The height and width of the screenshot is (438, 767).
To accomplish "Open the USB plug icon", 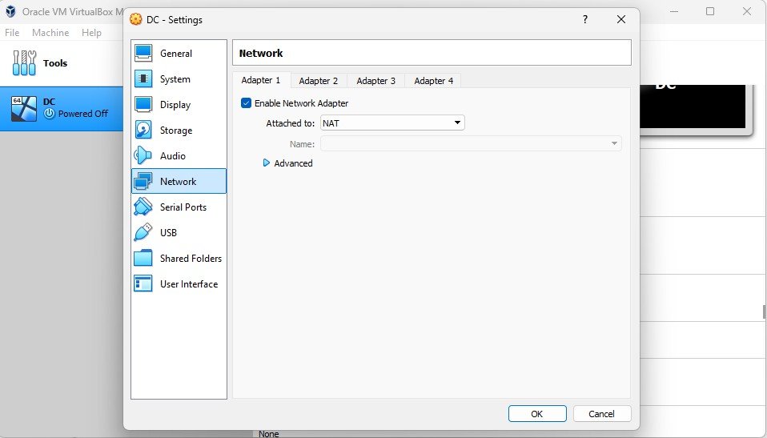I will pyautogui.click(x=143, y=232).
